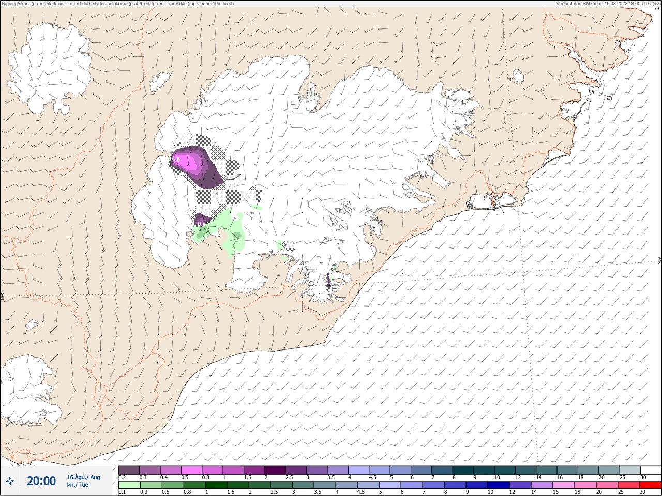662x496 pixels.
Task: Click the latitude label on right map edge
Action: pos(659,260)
